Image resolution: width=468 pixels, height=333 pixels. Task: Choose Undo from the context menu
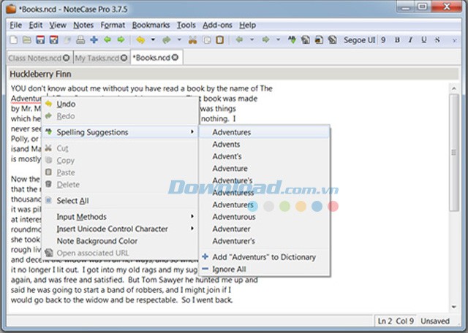pos(119,104)
